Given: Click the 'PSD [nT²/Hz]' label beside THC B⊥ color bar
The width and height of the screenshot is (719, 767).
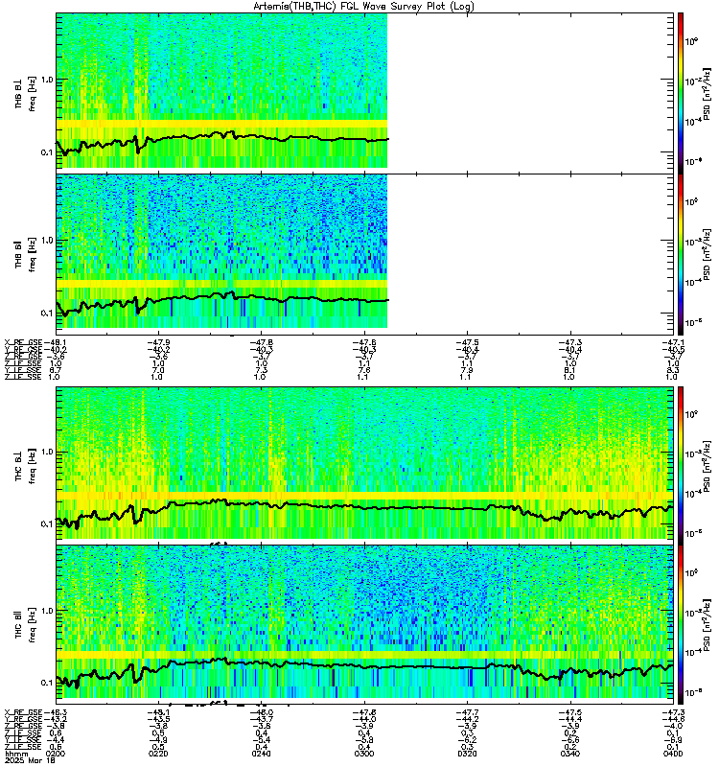Looking at the screenshot, I should [707, 466].
